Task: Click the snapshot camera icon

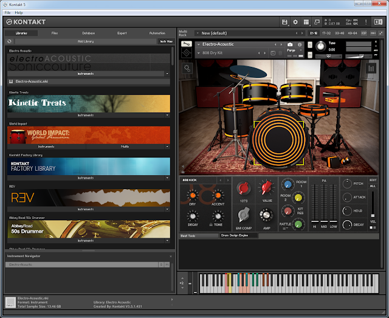Action: click(x=290, y=44)
